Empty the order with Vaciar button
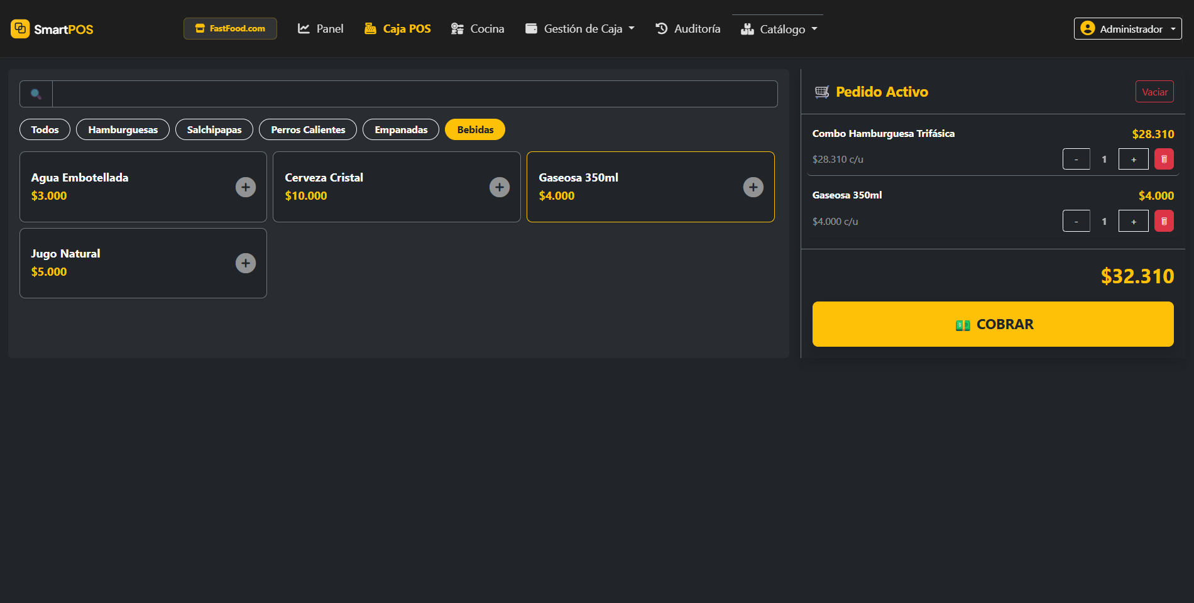Image resolution: width=1194 pixels, height=603 pixels. (1154, 92)
